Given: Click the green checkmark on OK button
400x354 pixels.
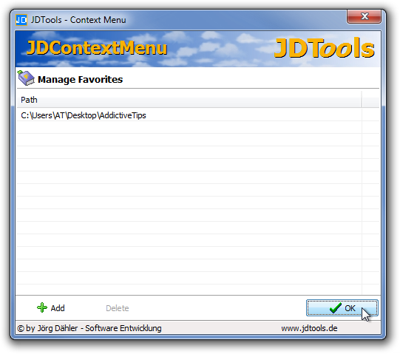Looking at the screenshot, I should tap(335, 308).
